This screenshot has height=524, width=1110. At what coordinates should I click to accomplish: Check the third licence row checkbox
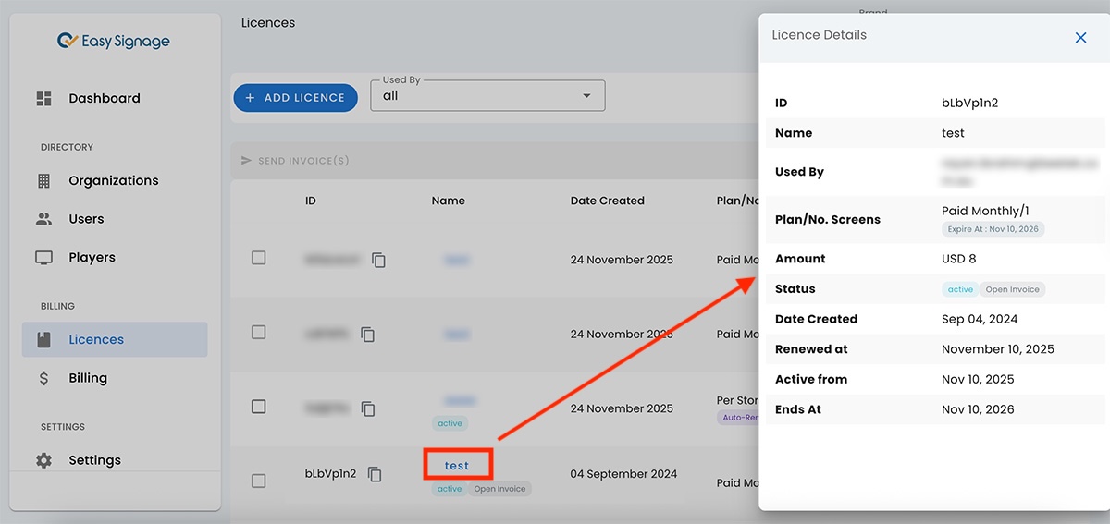coord(259,407)
